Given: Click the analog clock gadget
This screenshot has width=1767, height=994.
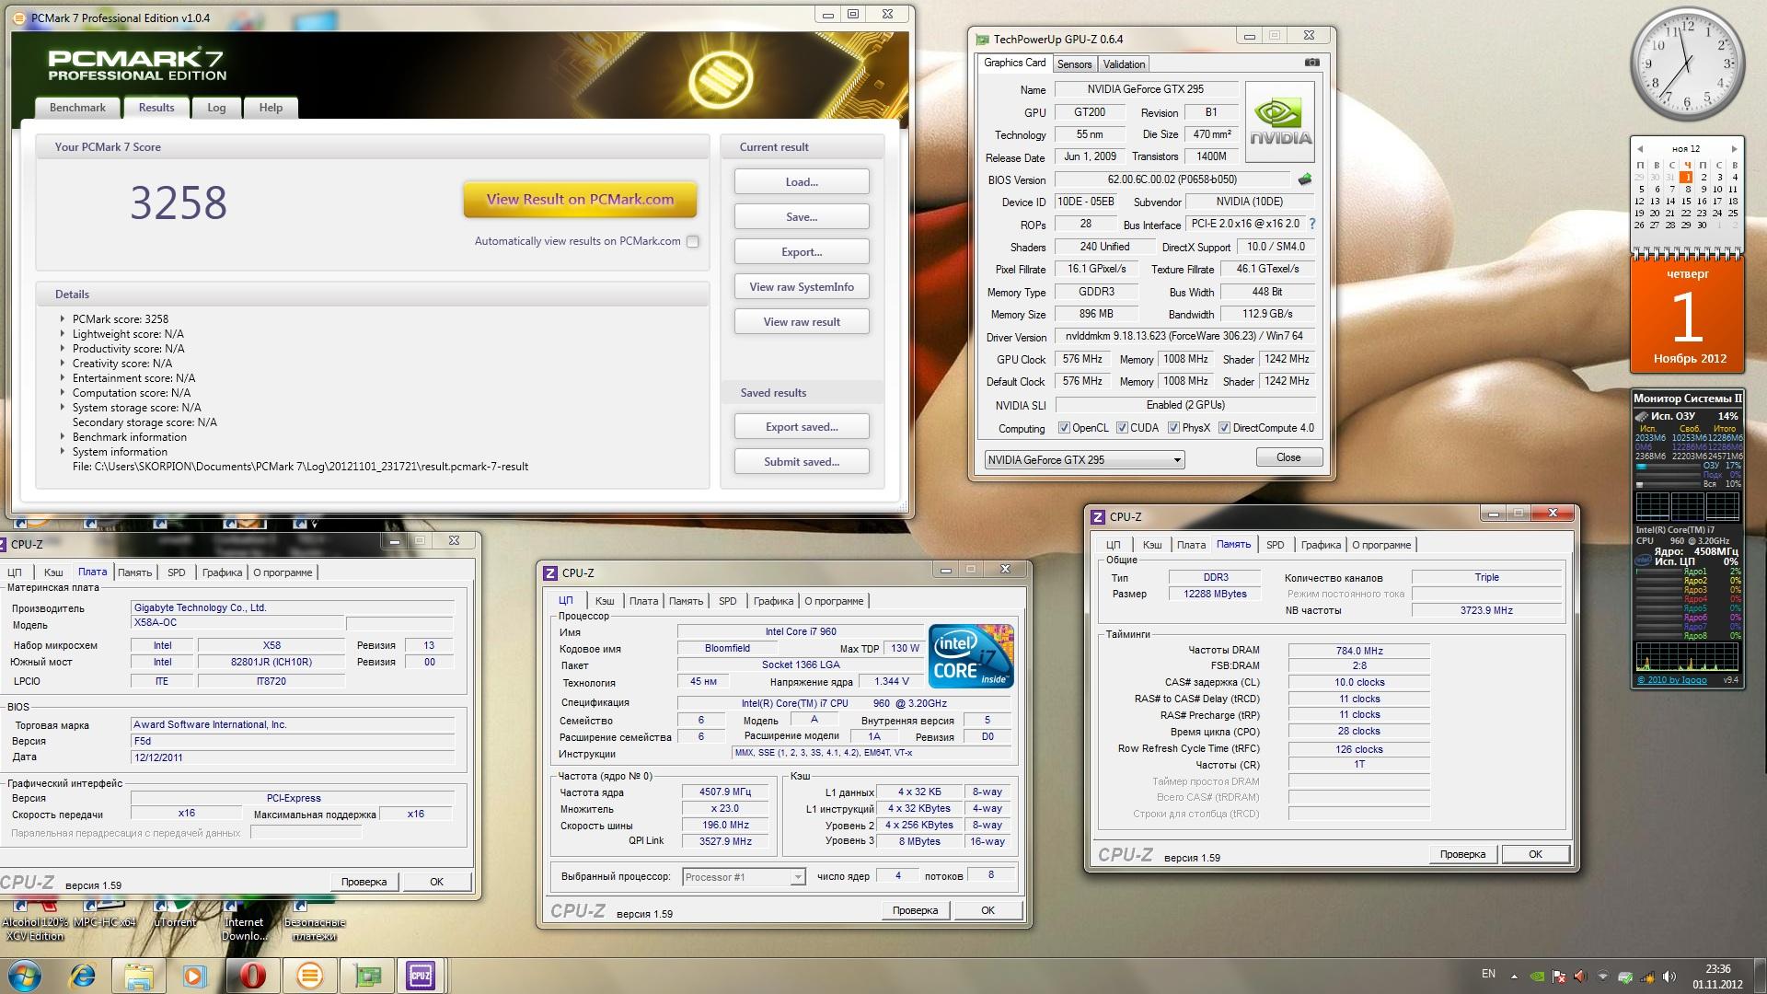Looking at the screenshot, I should (1688, 64).
